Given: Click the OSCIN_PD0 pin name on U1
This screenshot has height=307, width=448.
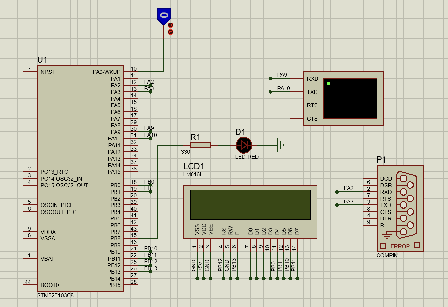Looking at the screenshot, I should [x=56, y=205].
